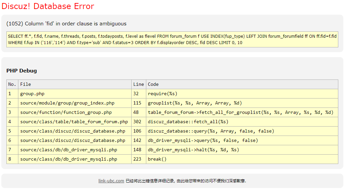This screenshot has width=351, height=192.
Task: Click the 'Line' column header
Action: click(139, 84)
